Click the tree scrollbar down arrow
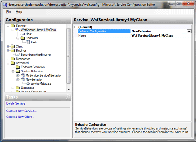The image size is (196, 142). [69, 90]
